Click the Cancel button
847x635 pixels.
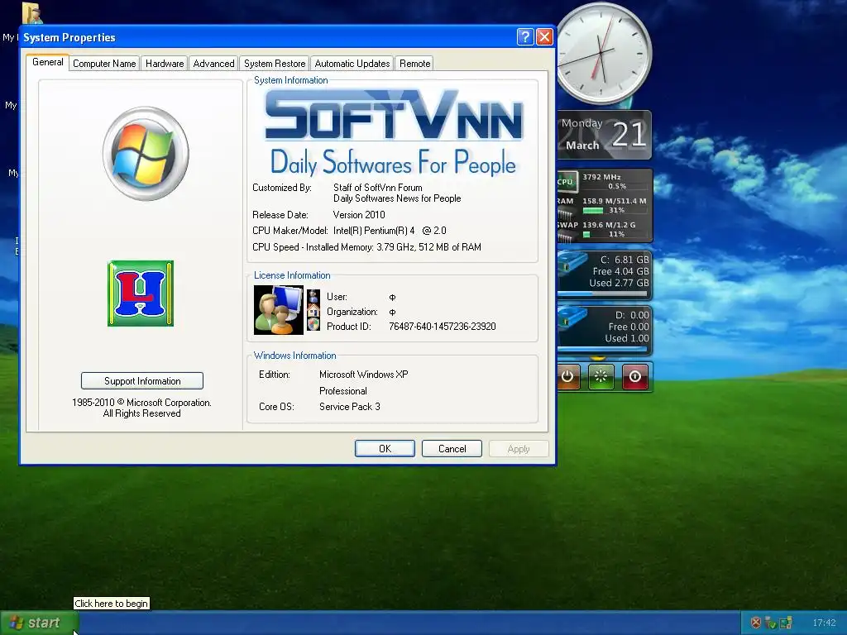click(x=452, y=449)
